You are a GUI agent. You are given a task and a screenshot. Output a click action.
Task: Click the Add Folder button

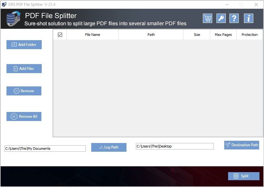point(24,45)
